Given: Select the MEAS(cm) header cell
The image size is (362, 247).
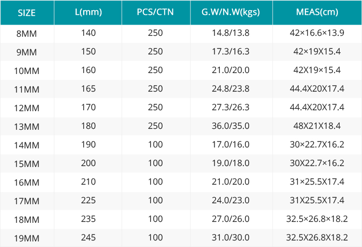Looking at the screenshot, I should click(317, 13).
